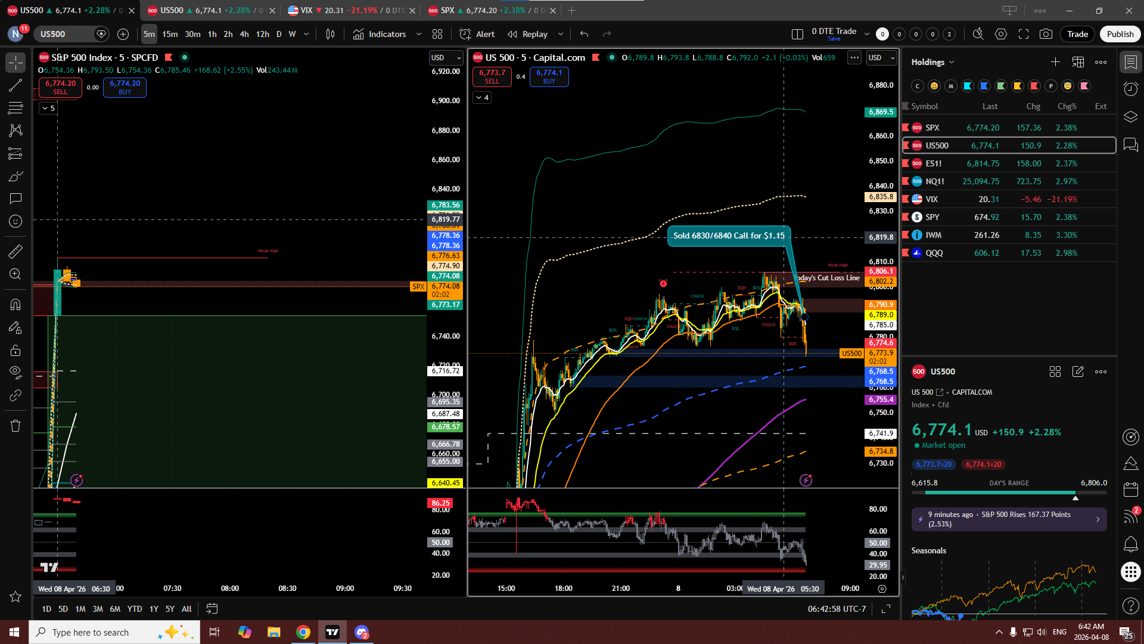Collapse the indicator legend on left chart
The width and height of the screenshot is (1144, 644).
click(x=48, y=108)
